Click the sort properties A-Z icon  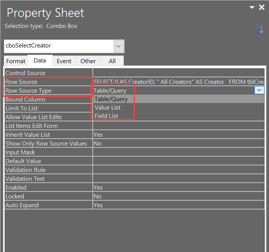pyautogui.click(x=259, y=29)
